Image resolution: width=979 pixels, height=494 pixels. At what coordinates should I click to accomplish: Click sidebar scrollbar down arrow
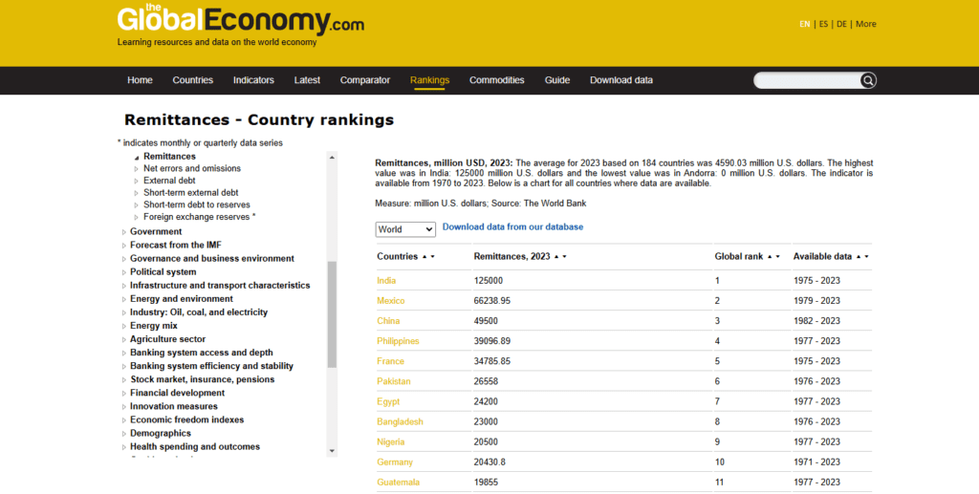[332, 450]
